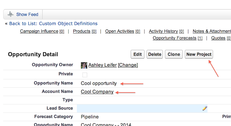This screenshot has width=231, height=126.
Task: Click the Edit button
Action: coord(137,54)
